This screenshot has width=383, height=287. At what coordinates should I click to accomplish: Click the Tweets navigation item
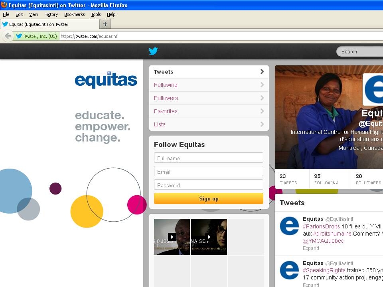coord(209,72)
